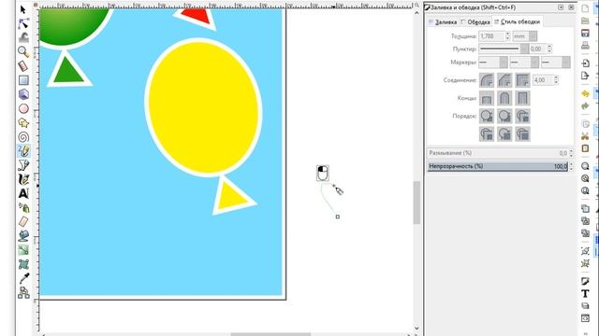Click the horizontal canvas scrollbar
This screenshot has width=599, height=336.
(x=270, y=334)
